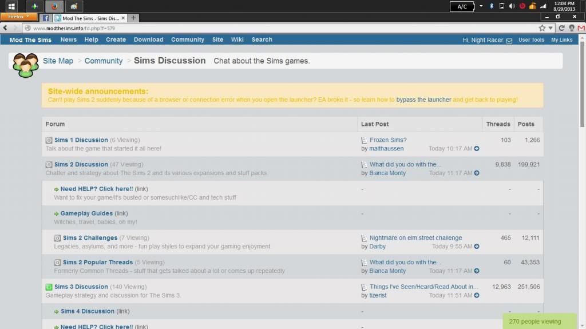Bookmark this page with the star
586x329 pixels.
coord(542,28)
